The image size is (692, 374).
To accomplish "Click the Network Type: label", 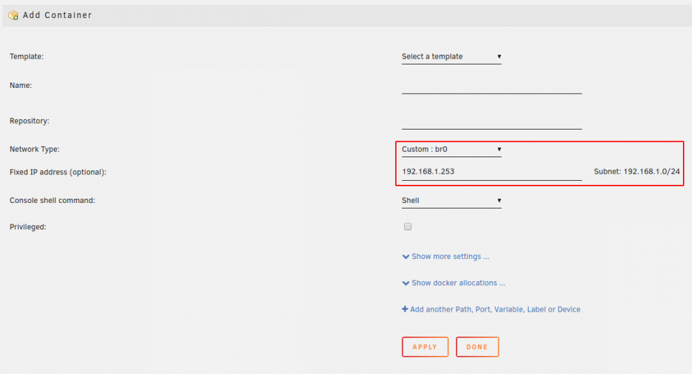I will point(35,149).
